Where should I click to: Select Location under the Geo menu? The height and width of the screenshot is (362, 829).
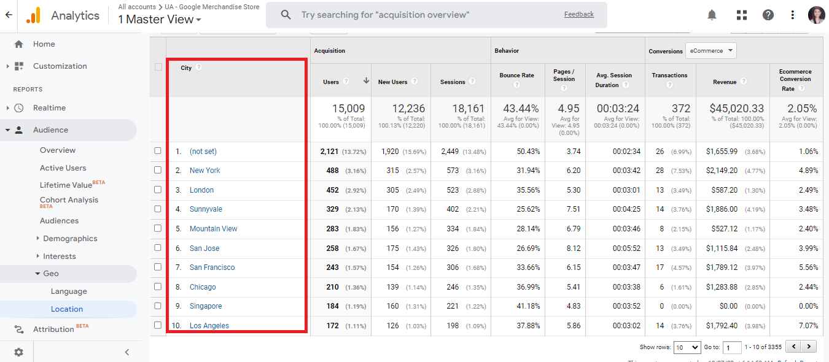67,309
